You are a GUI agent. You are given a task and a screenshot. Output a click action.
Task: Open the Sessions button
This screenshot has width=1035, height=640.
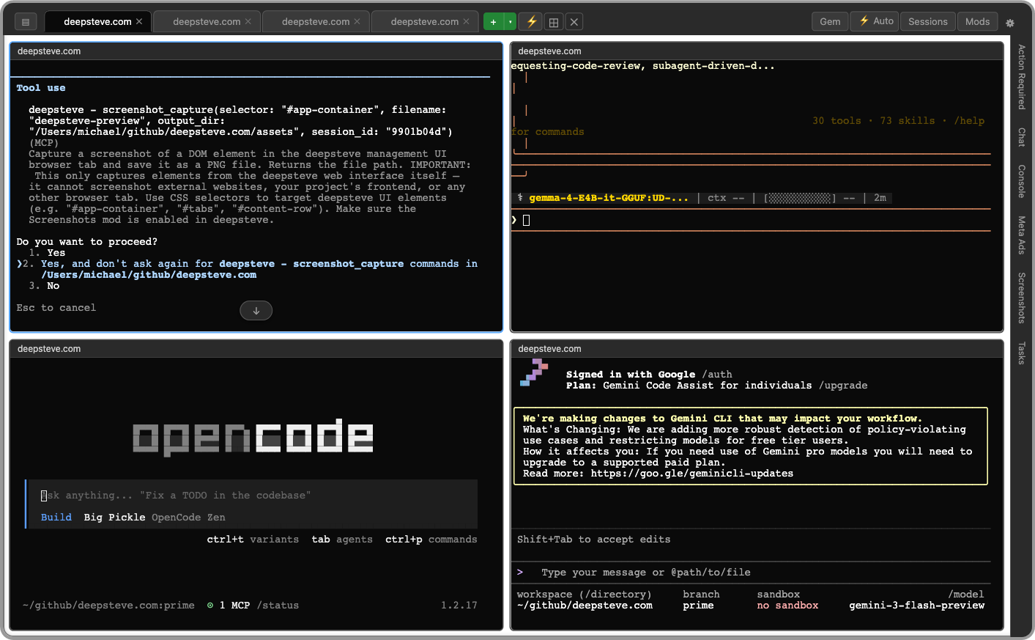928,21
